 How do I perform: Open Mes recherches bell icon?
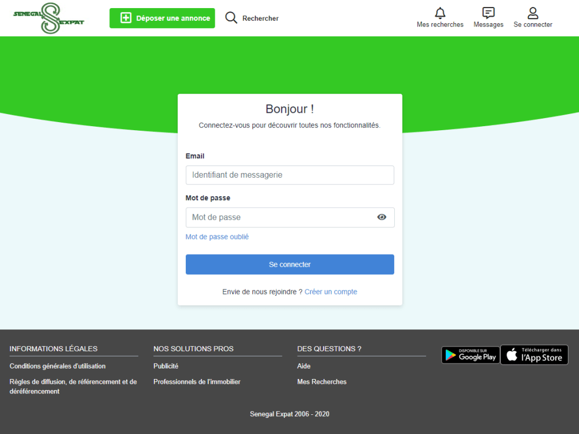click(x=440, y=13)
